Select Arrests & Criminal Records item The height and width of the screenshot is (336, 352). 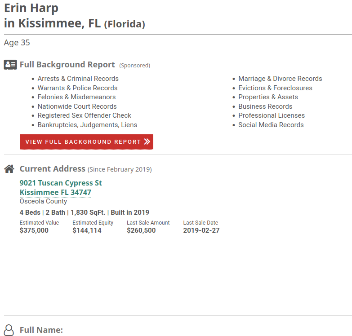[78, 79]
